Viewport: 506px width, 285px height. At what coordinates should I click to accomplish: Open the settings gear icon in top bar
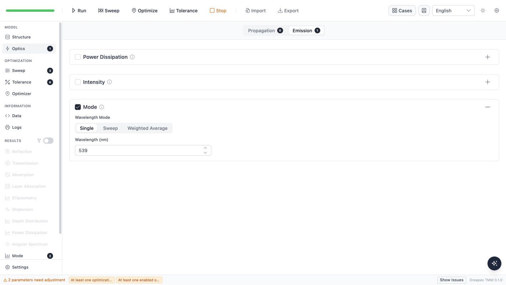pos(497,11)
